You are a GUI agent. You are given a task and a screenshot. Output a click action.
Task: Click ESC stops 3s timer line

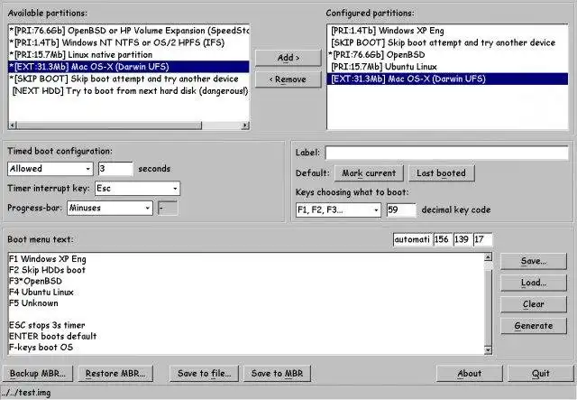pos(47,326)
